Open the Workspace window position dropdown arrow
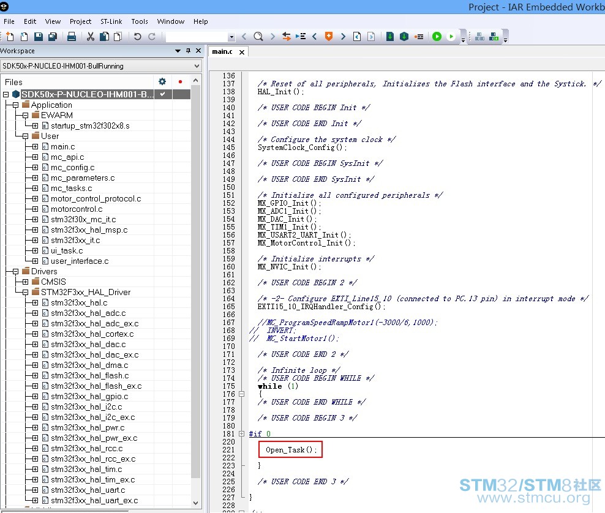The width and height of the screenshot is (605, 513). coord(178,51)
